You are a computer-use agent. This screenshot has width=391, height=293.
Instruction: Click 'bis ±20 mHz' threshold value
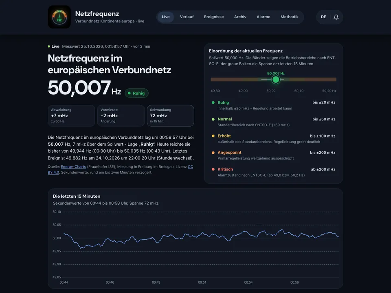point(324,103)
